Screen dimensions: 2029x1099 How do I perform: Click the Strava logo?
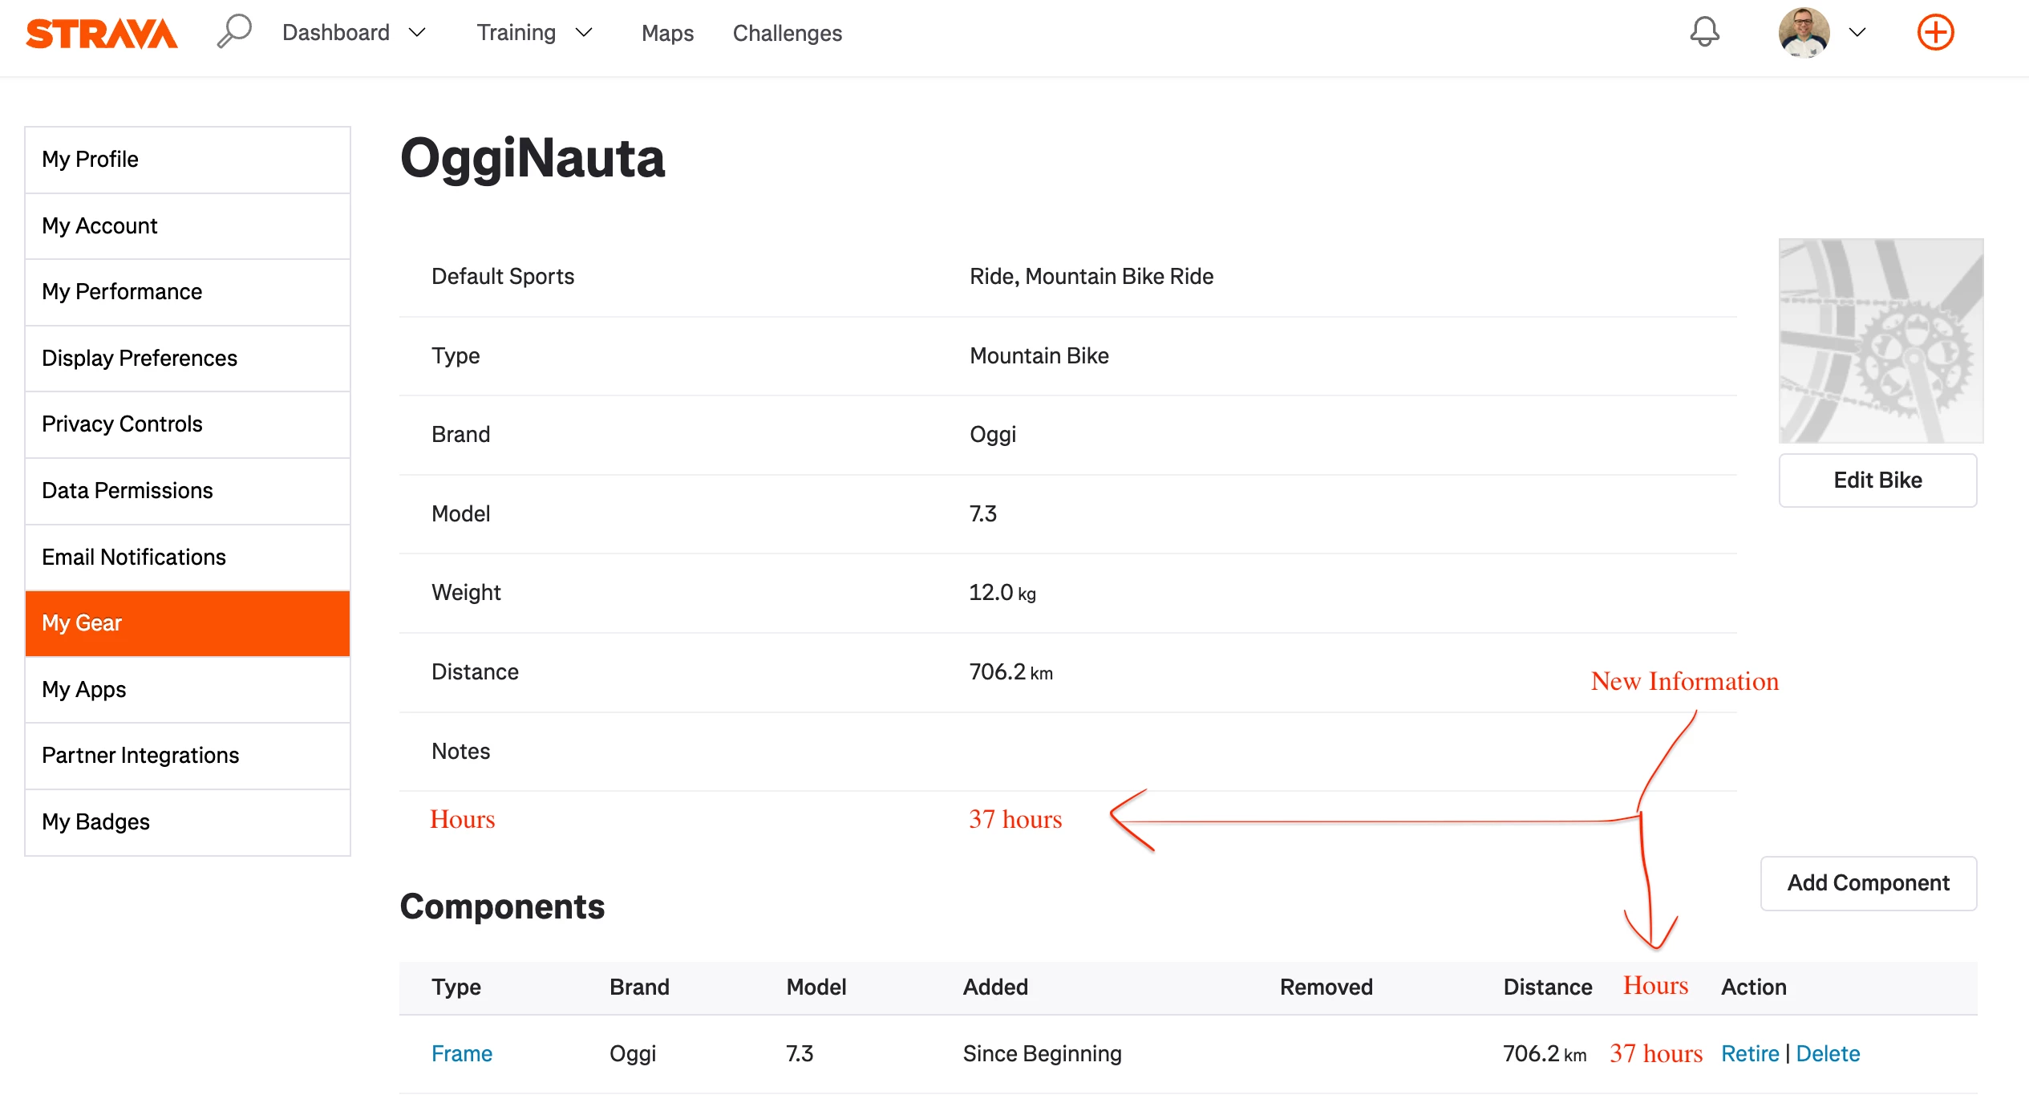click(x=101, y=34)
